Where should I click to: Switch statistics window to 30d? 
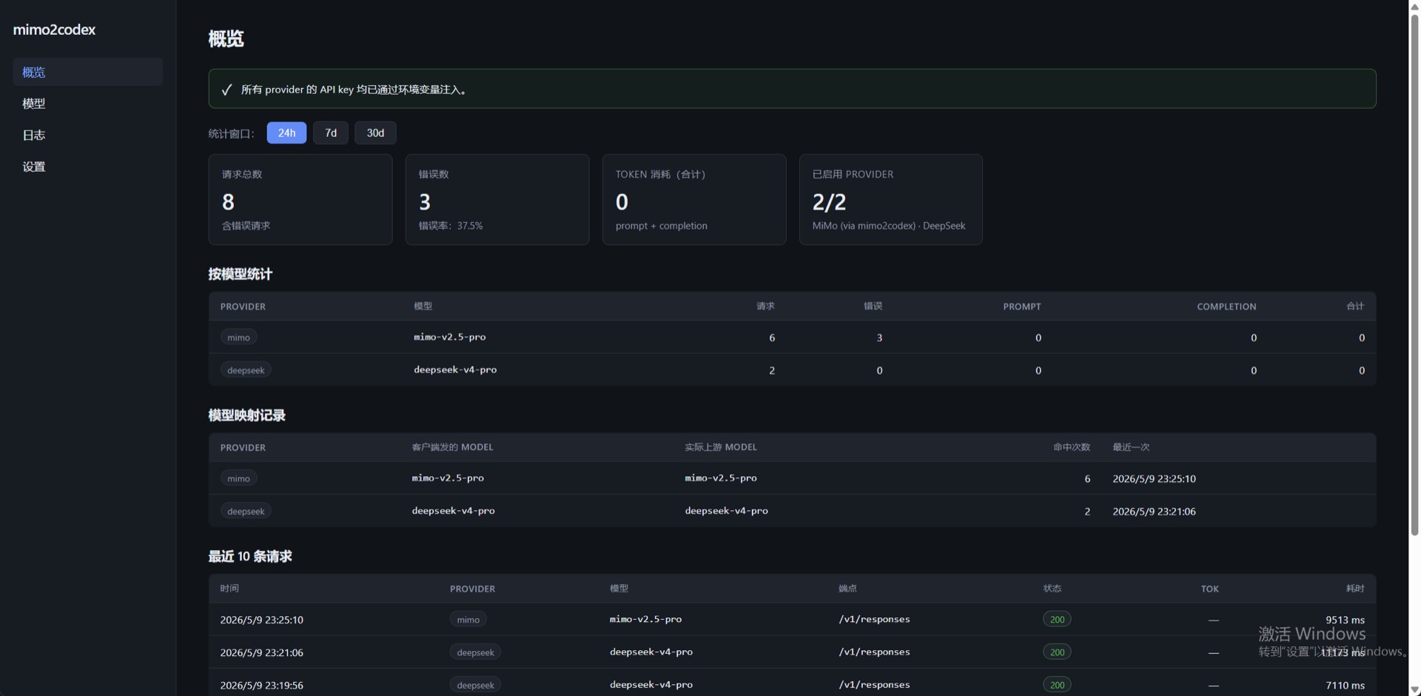(x=375, y=133)
